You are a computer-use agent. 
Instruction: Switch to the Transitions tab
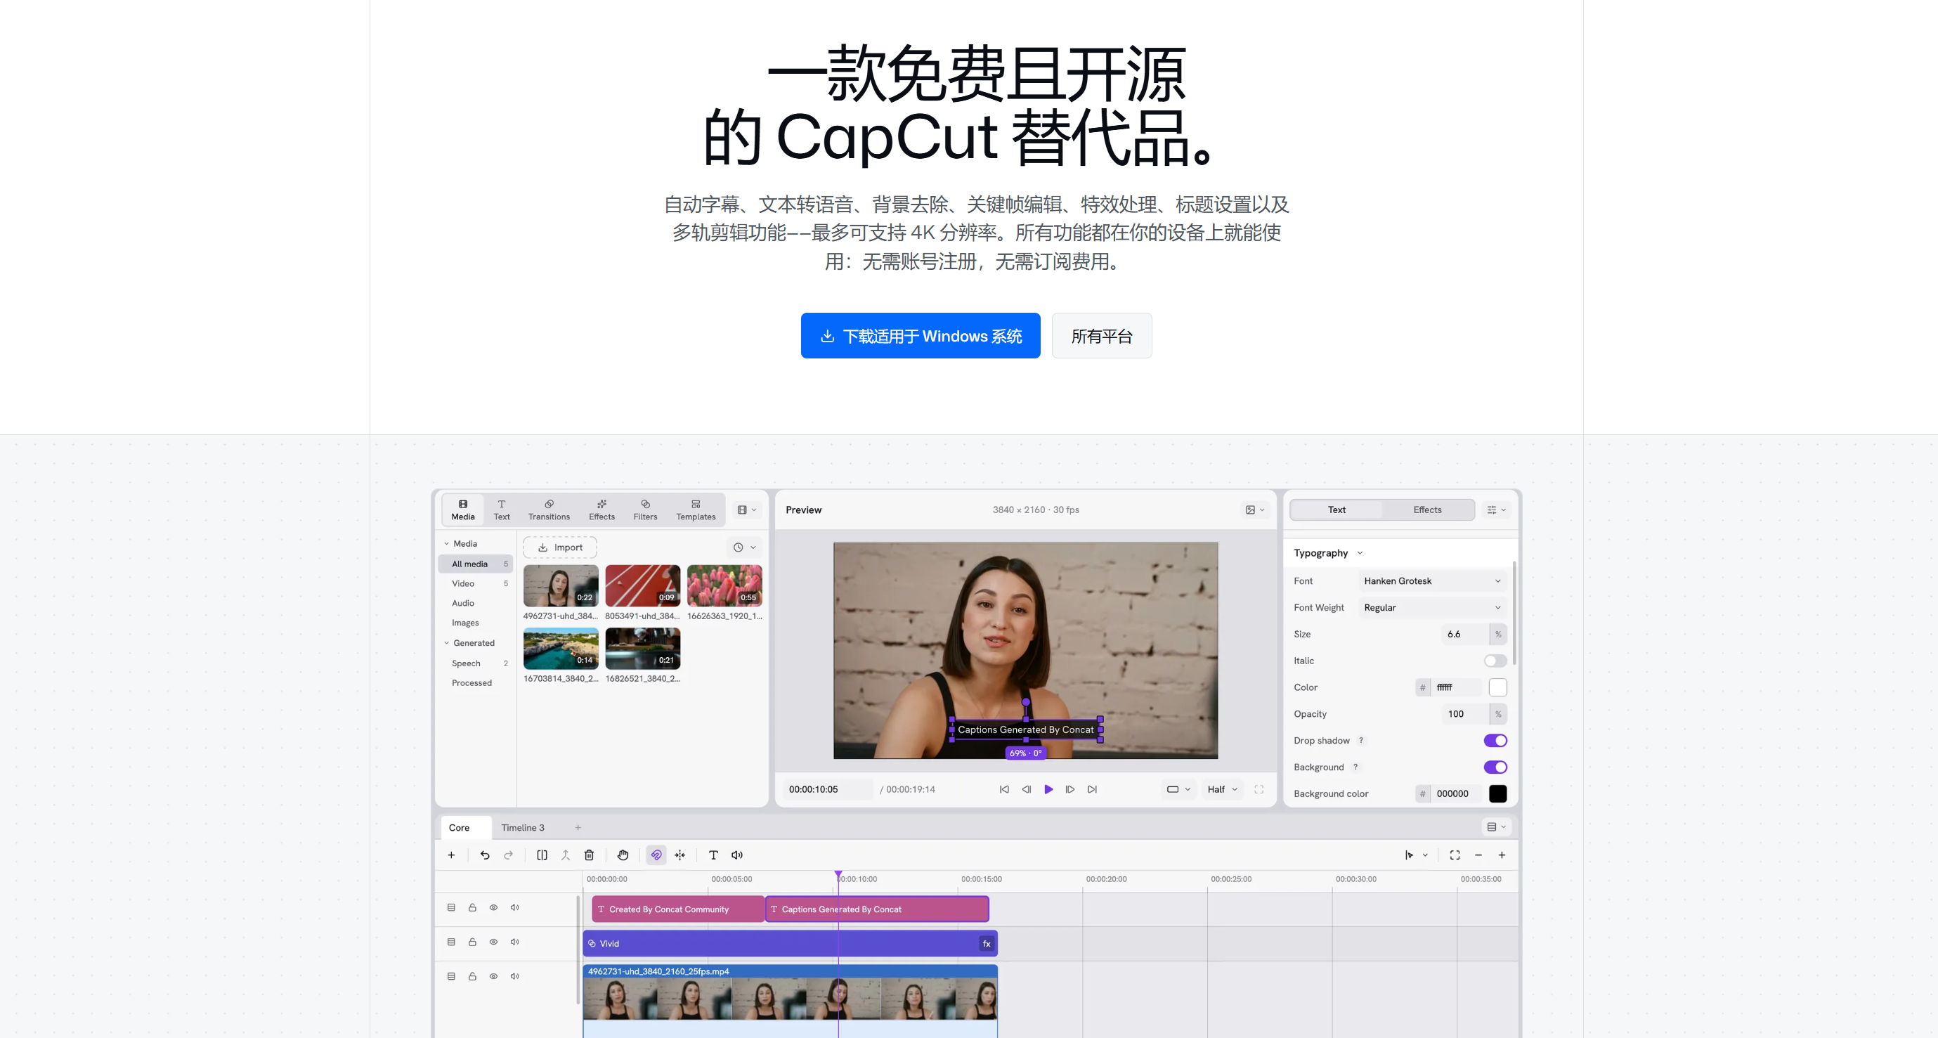click(x=549, y=510)
